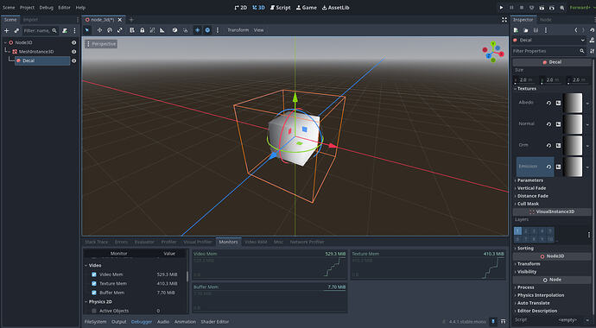Expand the Parameters section
The width and height of the screenshot is (596, 328).
coord(551,180)
